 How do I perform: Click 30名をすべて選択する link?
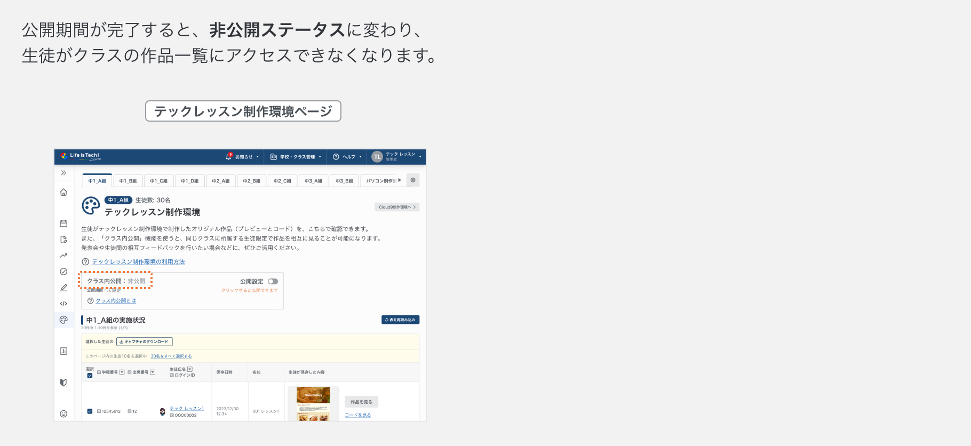[x=171, y=356]
